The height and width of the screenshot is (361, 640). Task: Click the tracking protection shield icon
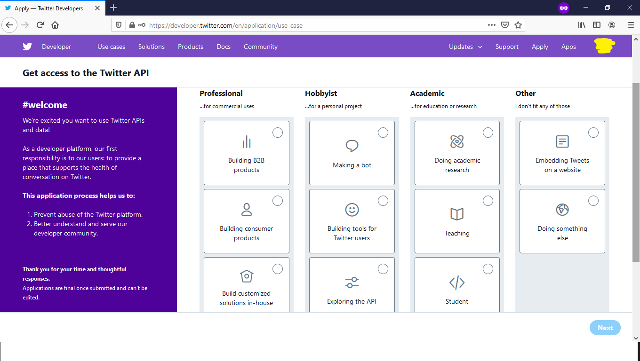[x=119, y=25]
